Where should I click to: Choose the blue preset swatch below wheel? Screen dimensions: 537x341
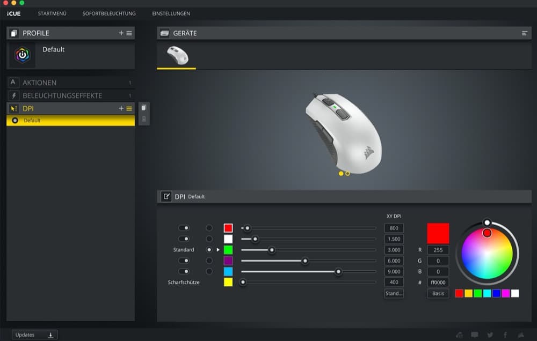(x=496, y=293)
